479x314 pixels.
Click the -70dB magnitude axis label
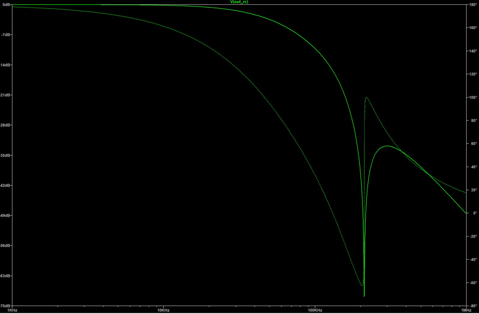coord(5,306)
